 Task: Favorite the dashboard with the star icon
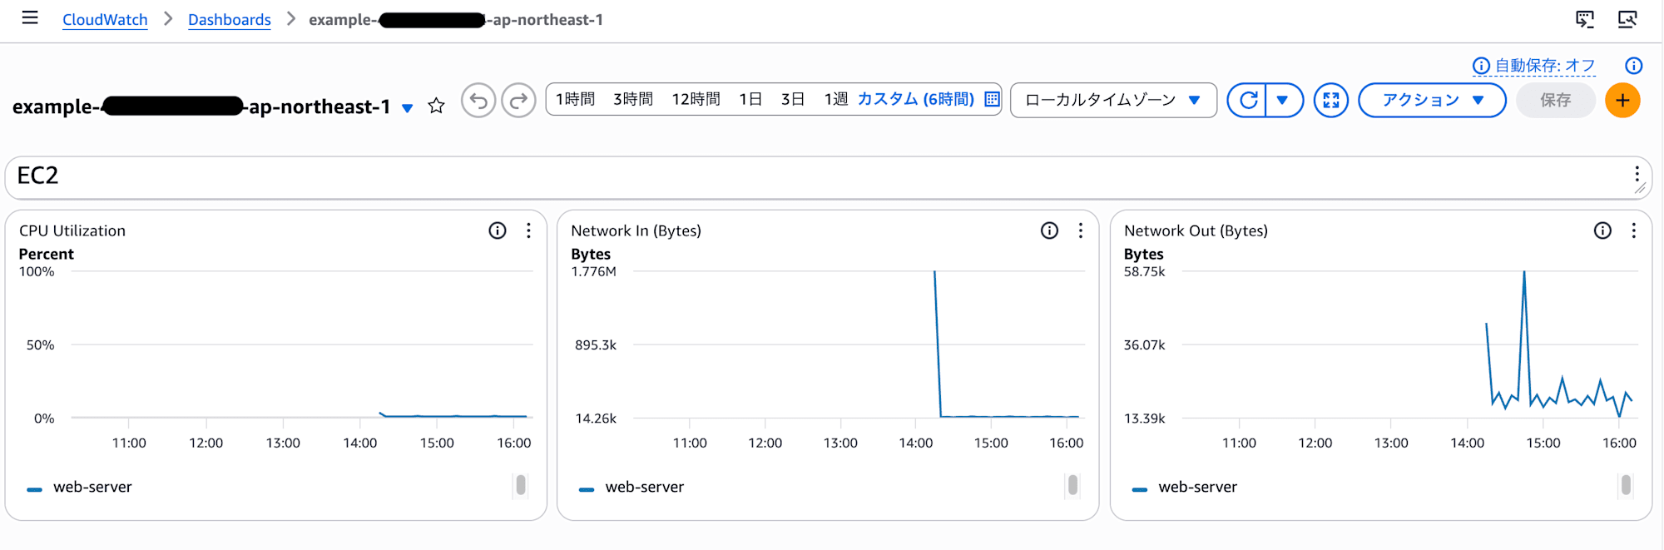[436, 106]
